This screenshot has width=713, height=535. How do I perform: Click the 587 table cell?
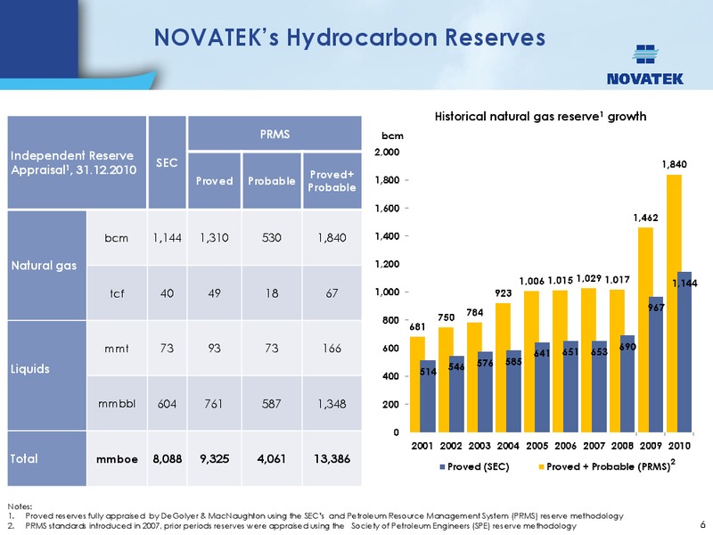(x=272, y=404)
